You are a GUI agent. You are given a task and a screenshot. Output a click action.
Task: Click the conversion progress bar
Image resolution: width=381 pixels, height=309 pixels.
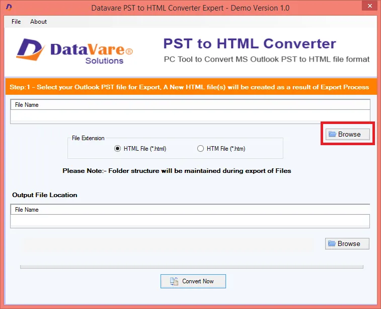192,267
